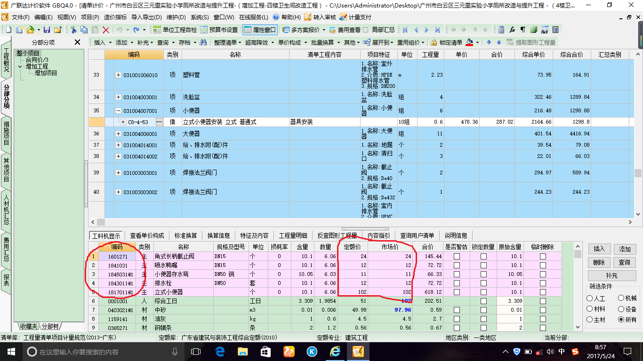Screen dimensions: 643x361
Task: Click the scissors cut icon
Action: pos(73,30)
